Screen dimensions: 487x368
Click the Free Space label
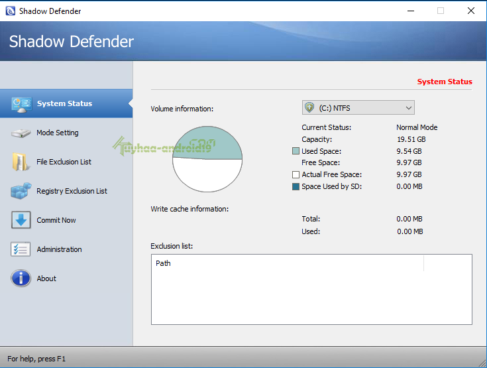point(321,162)
